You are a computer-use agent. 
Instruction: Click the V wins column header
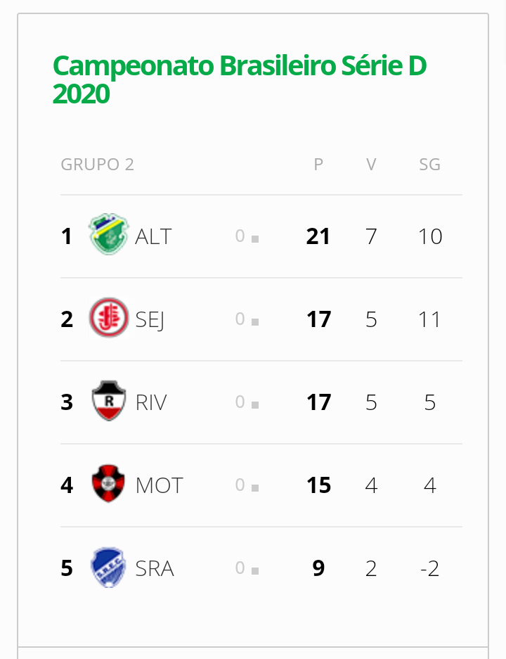coord(371,165)
